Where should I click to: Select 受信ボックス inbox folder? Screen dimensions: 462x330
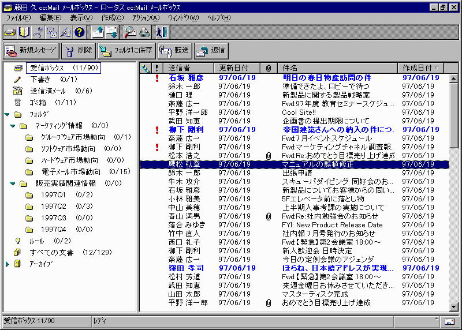[x=64, y=68]
